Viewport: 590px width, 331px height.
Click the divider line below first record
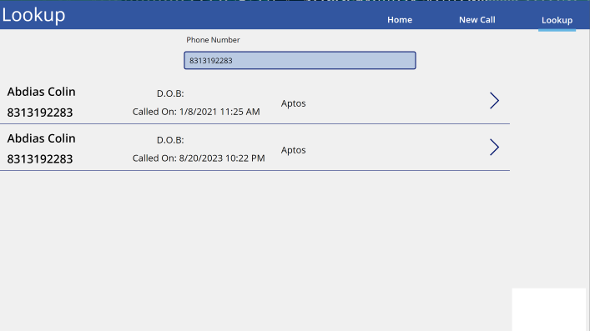coord(255,123)
